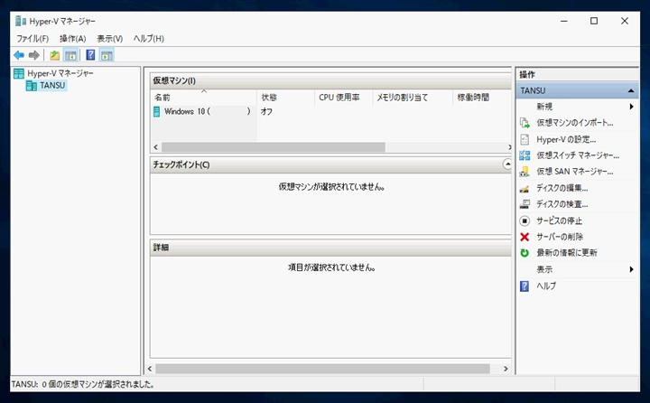The width and height of the screenshot is (650, 403).
Task: Toggle the action pane toolbar icon
Action: [107, 55]
